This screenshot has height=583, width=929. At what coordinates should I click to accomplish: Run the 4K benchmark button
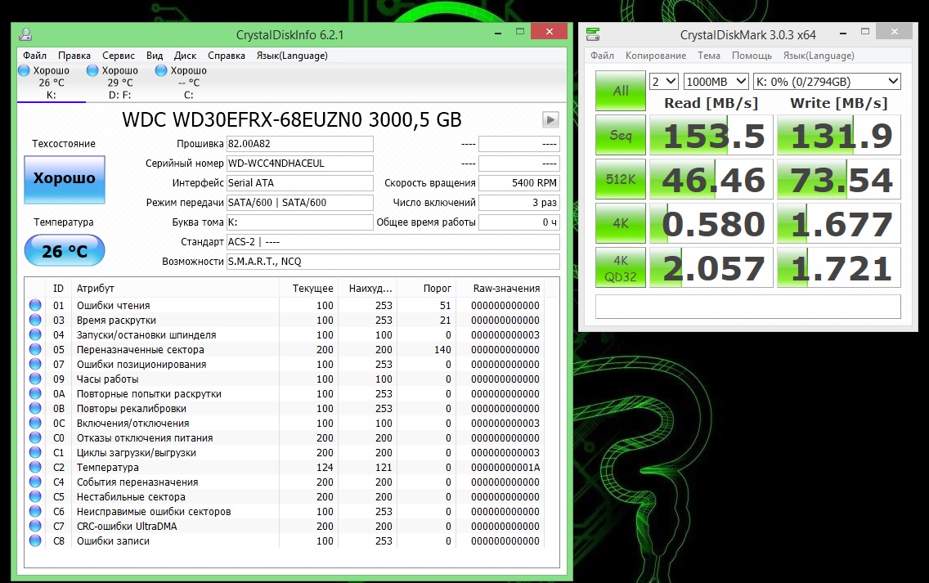tap(621, 223)
